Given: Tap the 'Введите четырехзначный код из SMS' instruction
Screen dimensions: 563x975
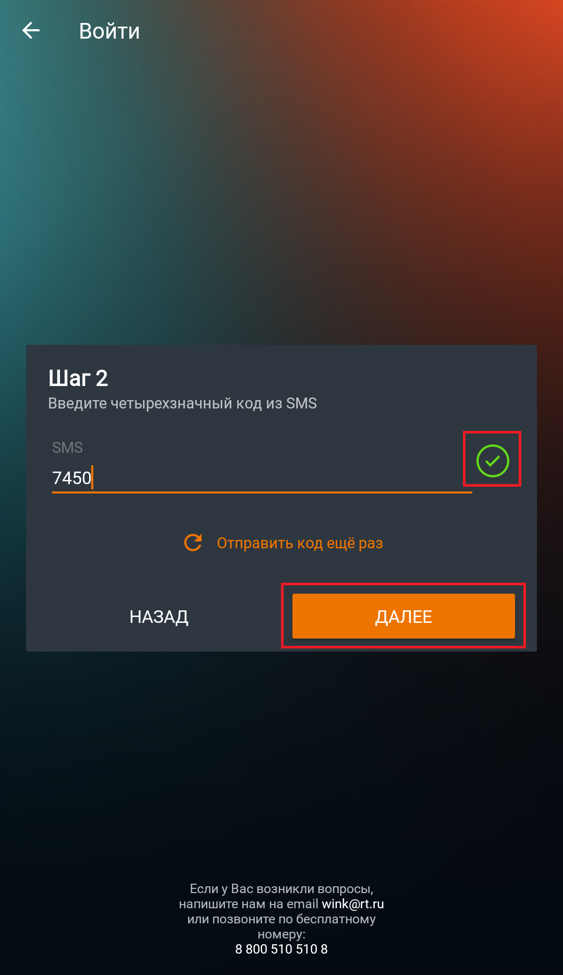Looking at the screenshot, I should tap(182, 403).
